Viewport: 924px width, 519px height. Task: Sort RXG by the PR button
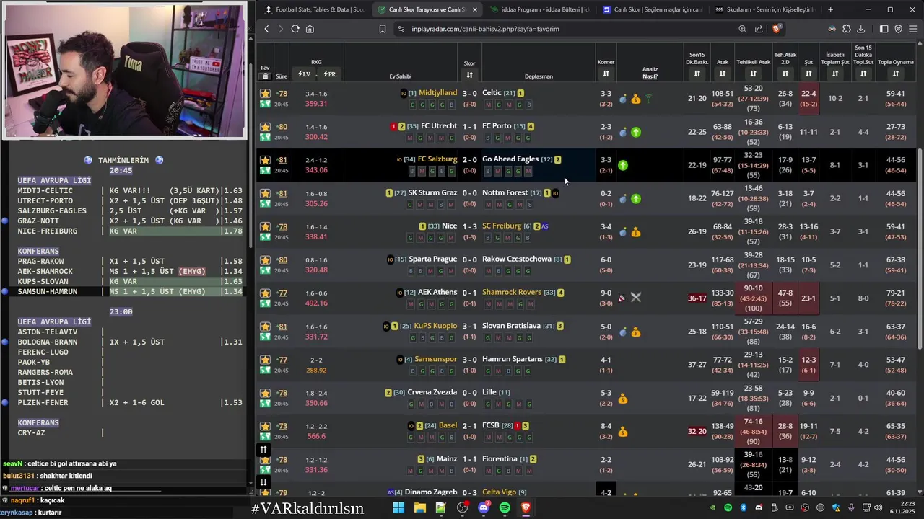[329, 74]
